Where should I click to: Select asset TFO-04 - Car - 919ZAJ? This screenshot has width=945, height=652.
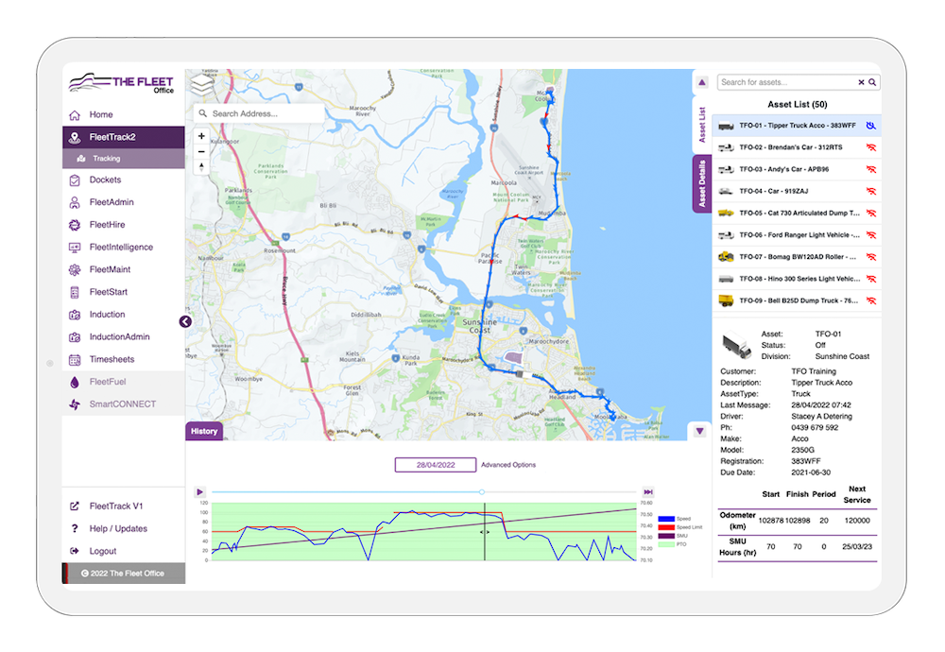[796, 192]
